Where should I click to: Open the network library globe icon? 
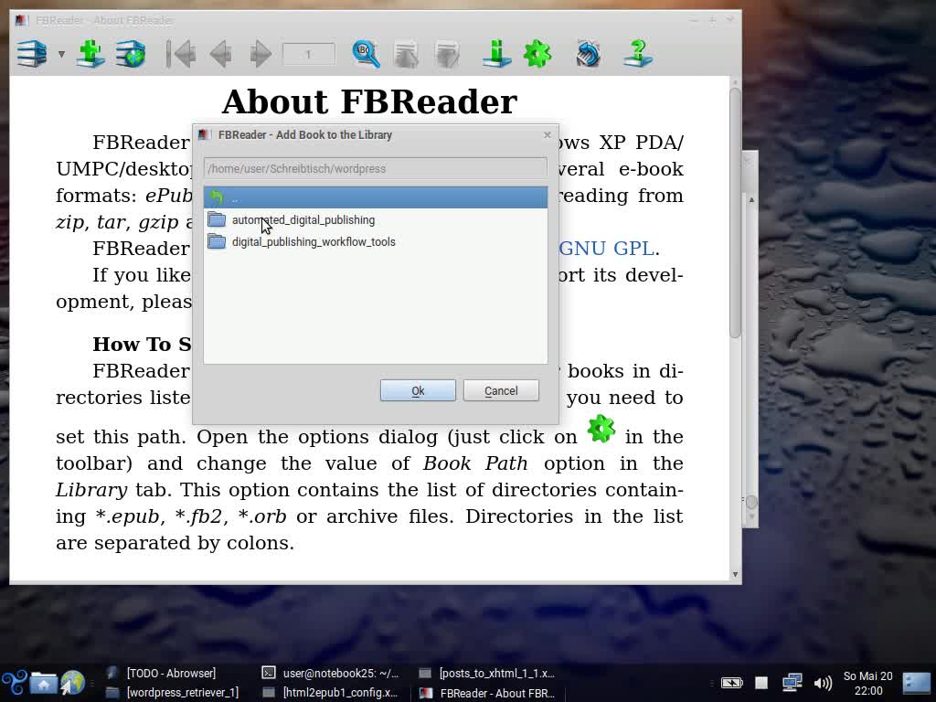point(131,54)
